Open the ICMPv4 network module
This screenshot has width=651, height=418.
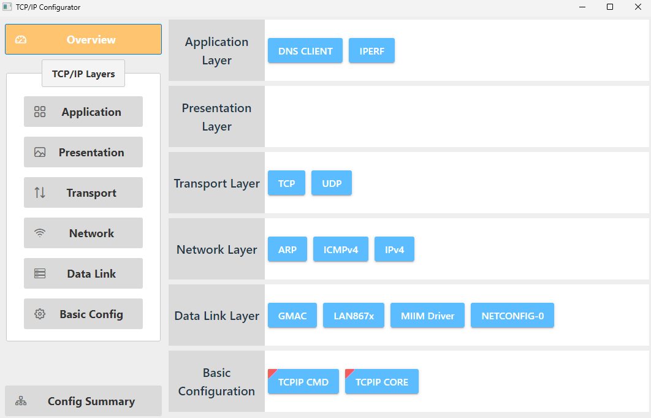(x=341, y=249)
